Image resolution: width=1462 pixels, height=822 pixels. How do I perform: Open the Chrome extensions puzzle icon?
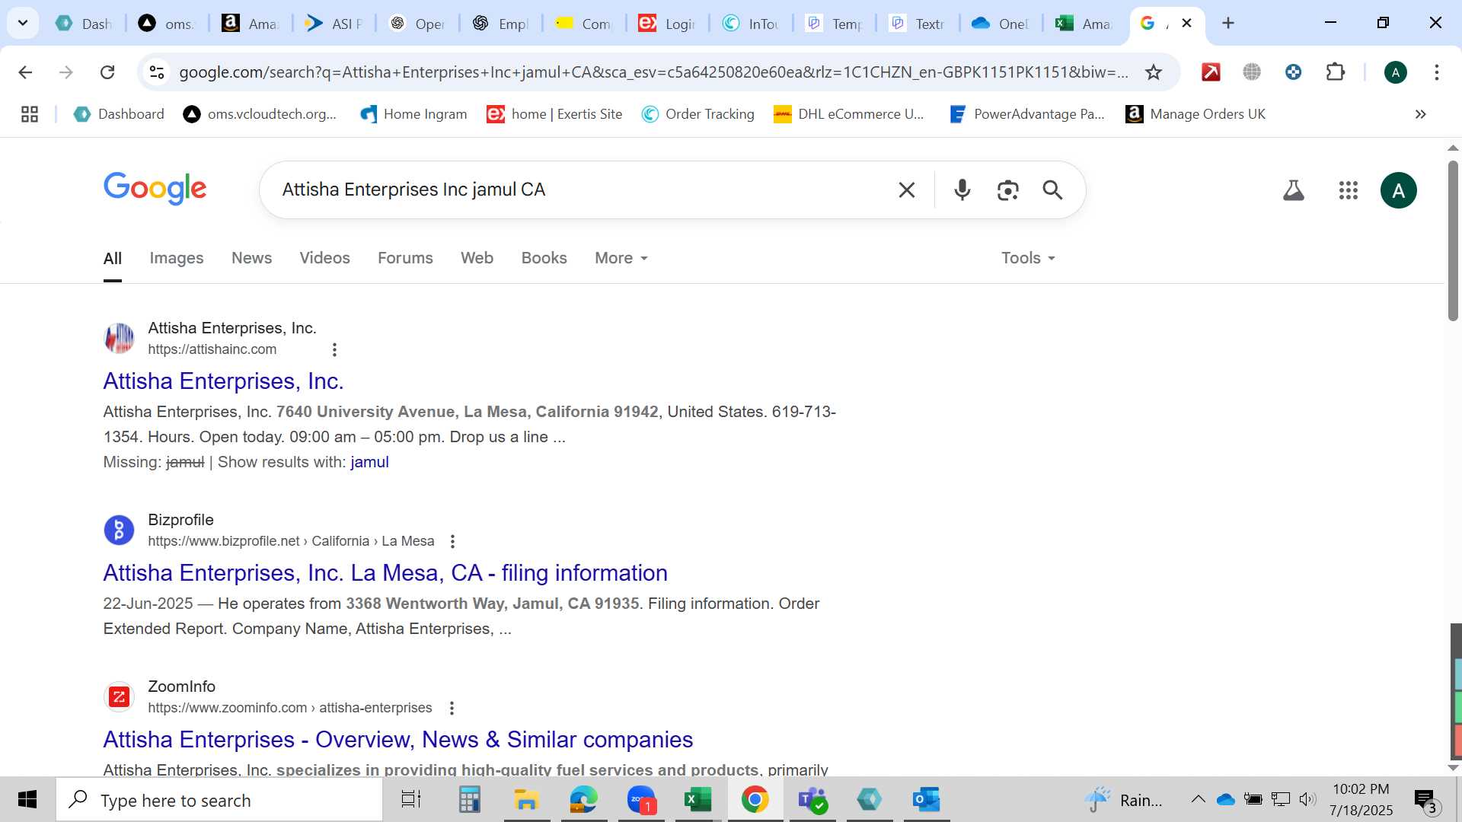coord(1335,72)
